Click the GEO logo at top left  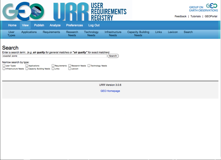pos(23,11)
